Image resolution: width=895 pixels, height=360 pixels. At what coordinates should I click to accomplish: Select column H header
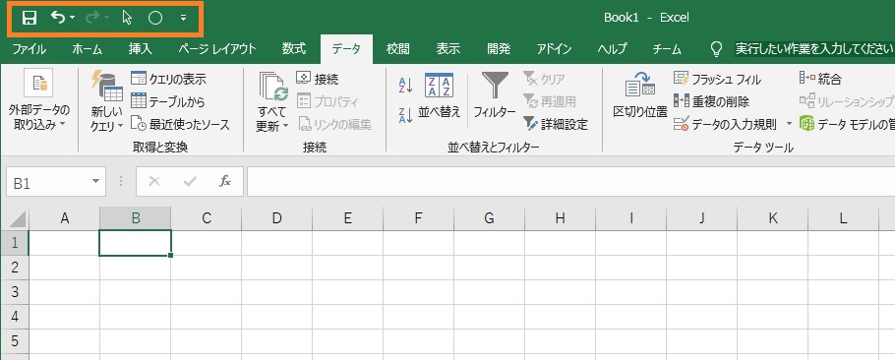(560, 218)
